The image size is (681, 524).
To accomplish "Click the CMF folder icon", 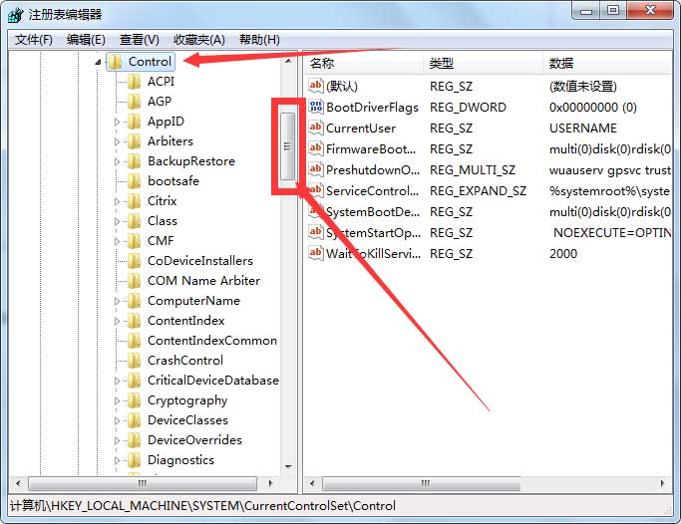I will [x=135, y=241].
